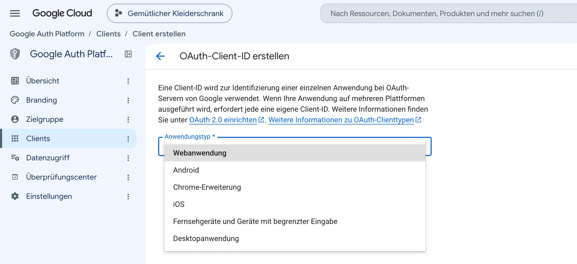Go to Überprüfungscenter
577x264 pixels.
pos(61,177)
